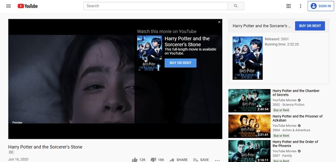Open the hamburger guide menu
Screen dimensions: 336x162
pos(9,6)
